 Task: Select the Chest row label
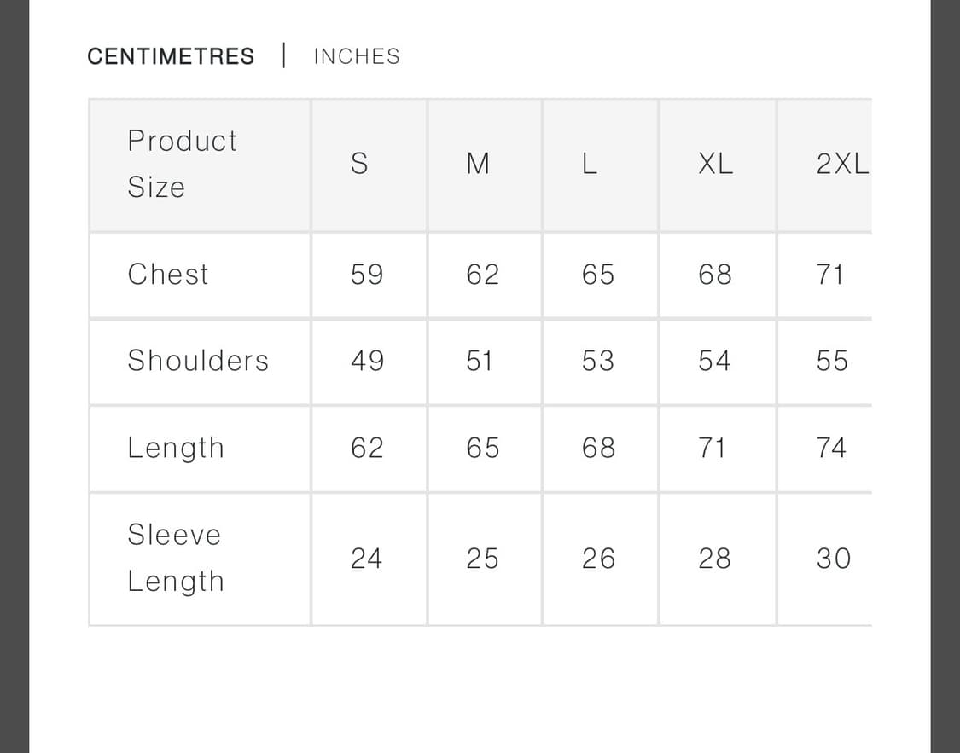click(x=167, y=275)
